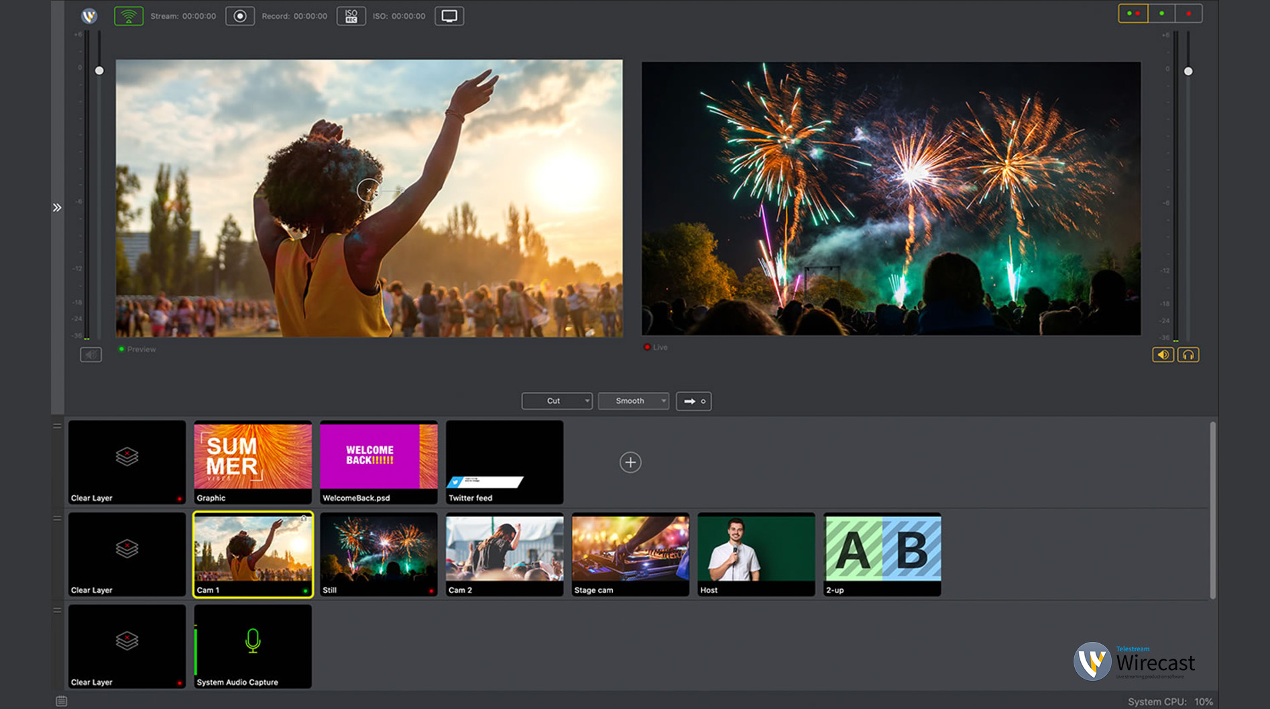Toggle the preview audio speaker mute
Screen dimensions: 1270x709
click(x=91, y=355)
